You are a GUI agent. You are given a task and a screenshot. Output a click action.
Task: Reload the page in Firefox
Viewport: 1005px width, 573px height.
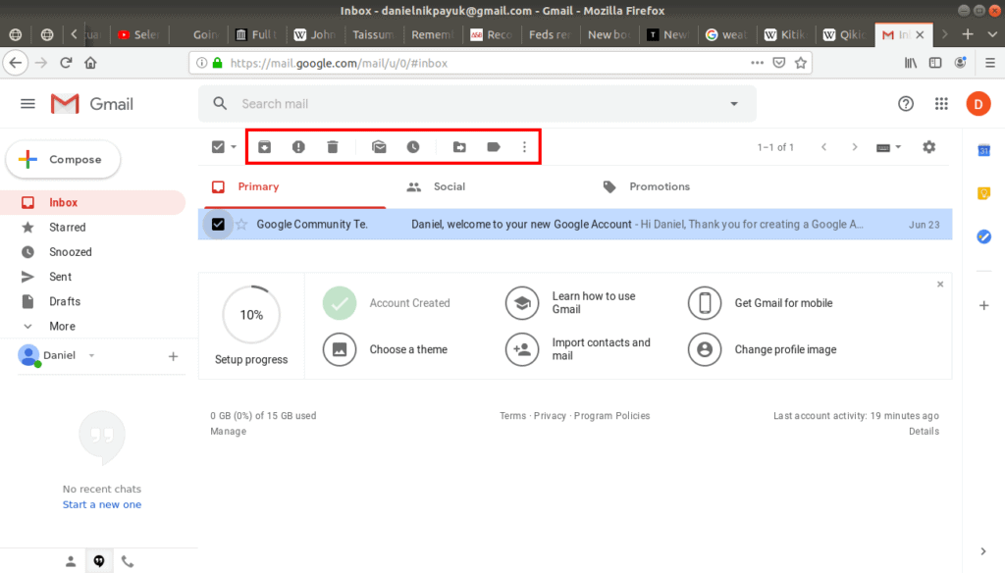coord(66,63)
